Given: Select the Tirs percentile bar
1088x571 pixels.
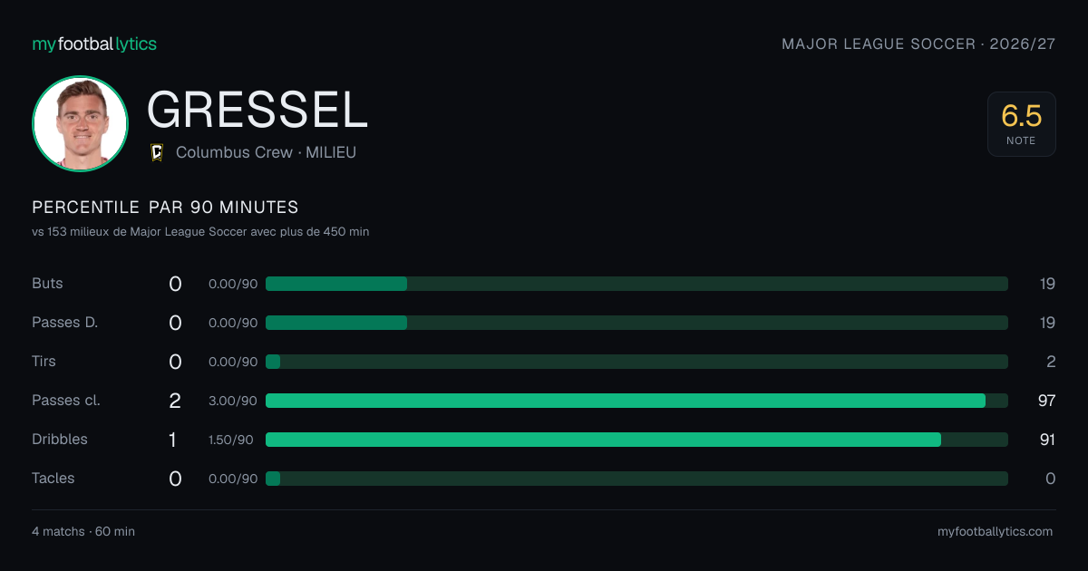Looking at the screenshot, I should point(636,362).
